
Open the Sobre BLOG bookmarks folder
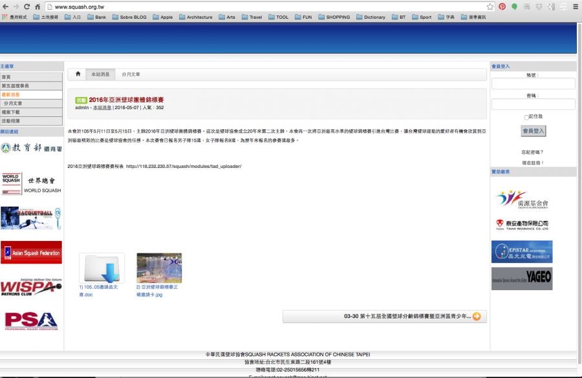coord(129,17)
